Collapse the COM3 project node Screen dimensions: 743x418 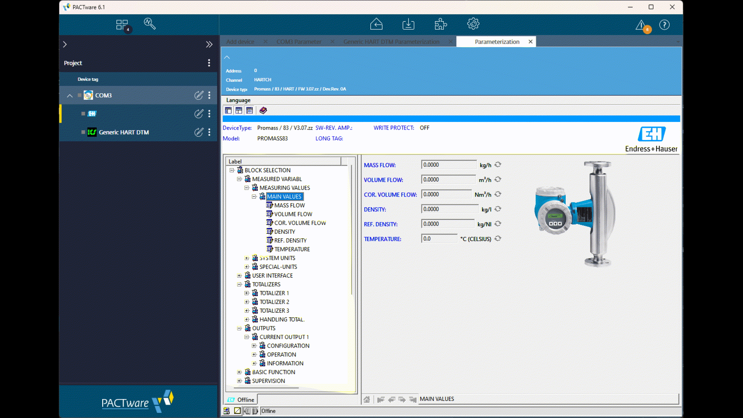click(x=70, y=96)
